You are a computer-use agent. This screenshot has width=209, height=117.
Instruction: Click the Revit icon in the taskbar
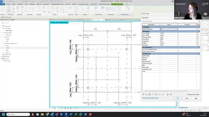pyautogui.click(x=66, y=114)
